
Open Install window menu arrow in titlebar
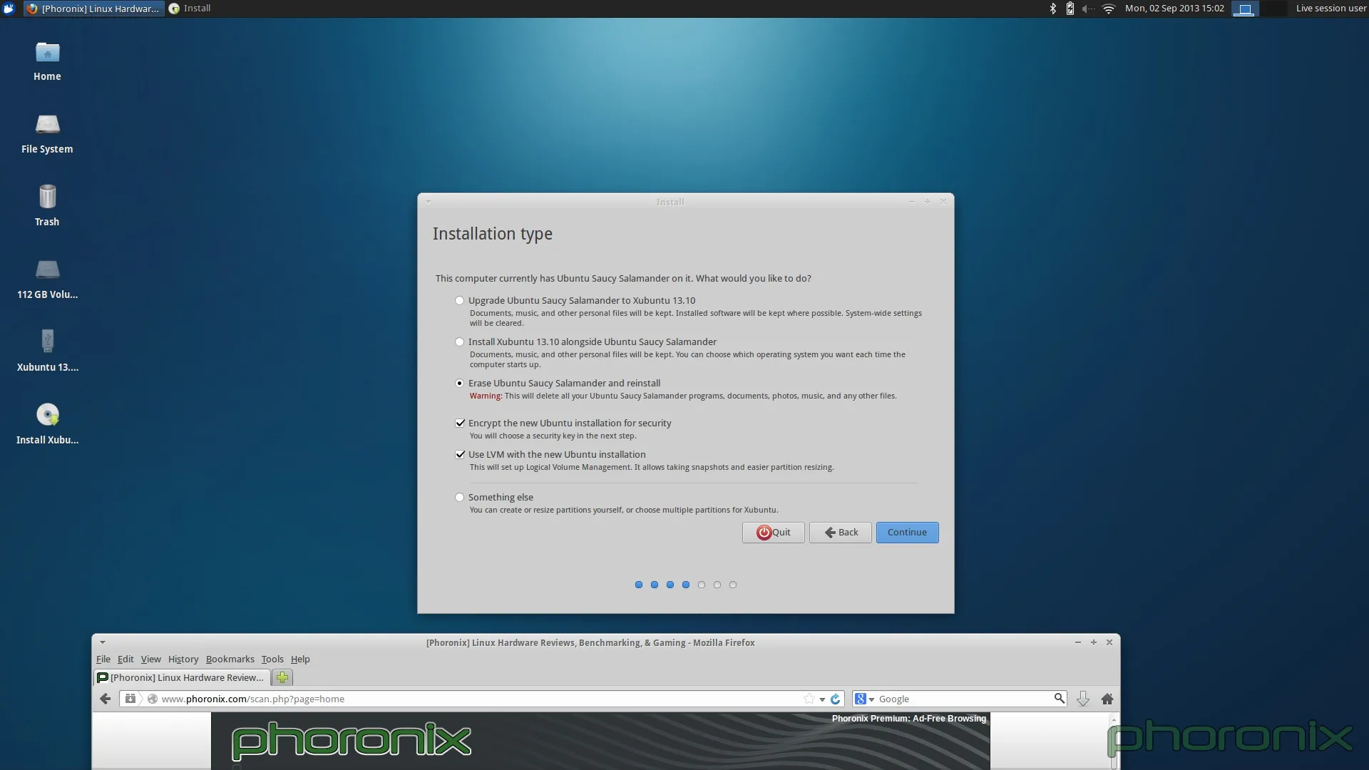pos(429,202)
